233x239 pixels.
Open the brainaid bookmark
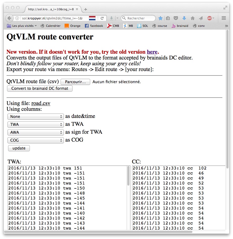pos(180,26)
